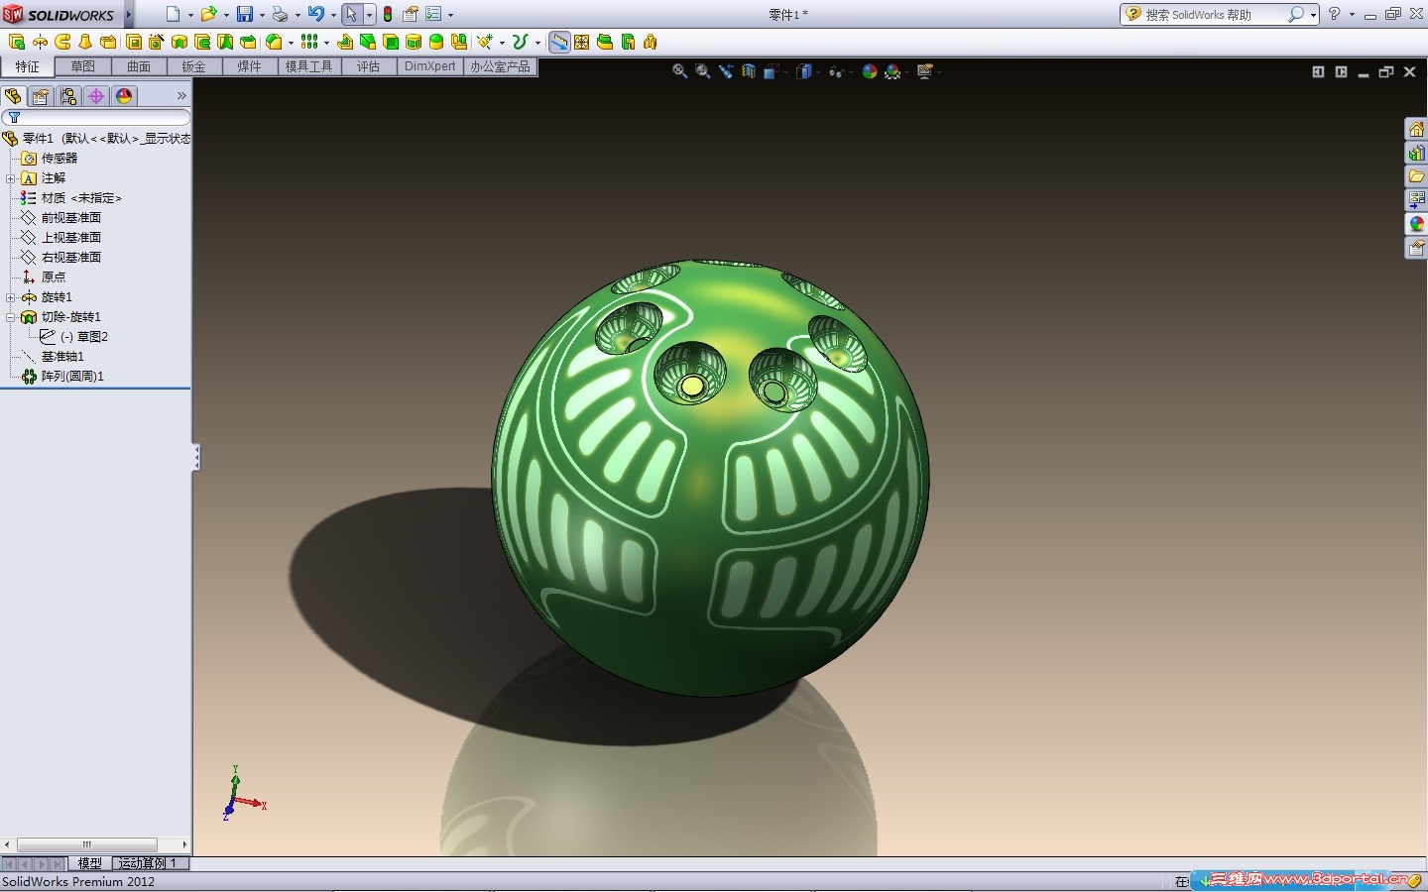1428x892 pixels.
Task: Switch to the DimXpert tab
Action: tap(429, 66)
